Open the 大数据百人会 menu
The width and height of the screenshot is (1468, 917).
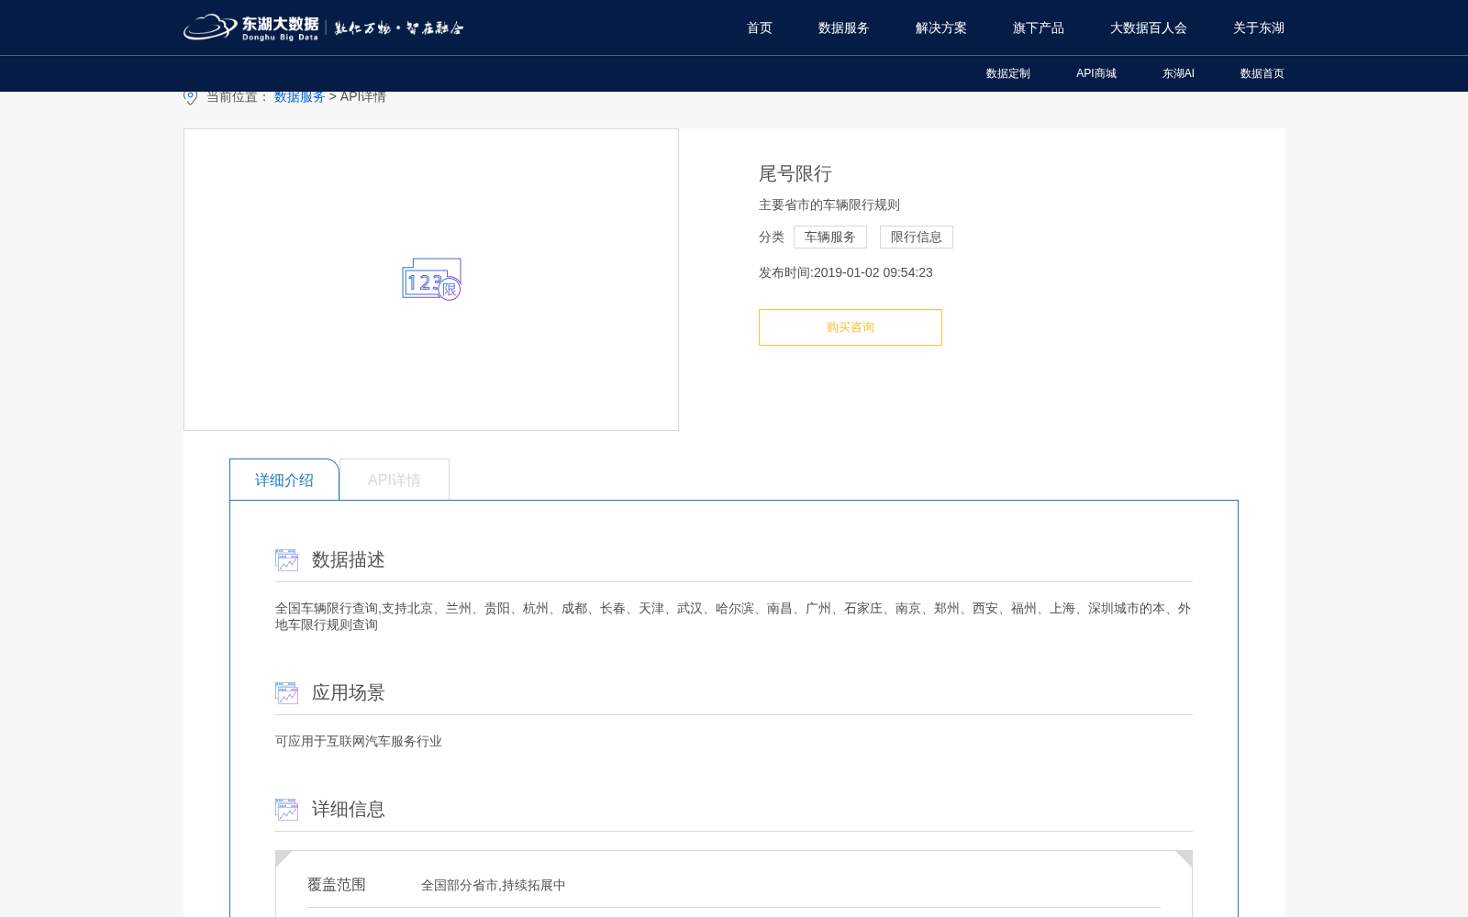(x=1149, y=28)
